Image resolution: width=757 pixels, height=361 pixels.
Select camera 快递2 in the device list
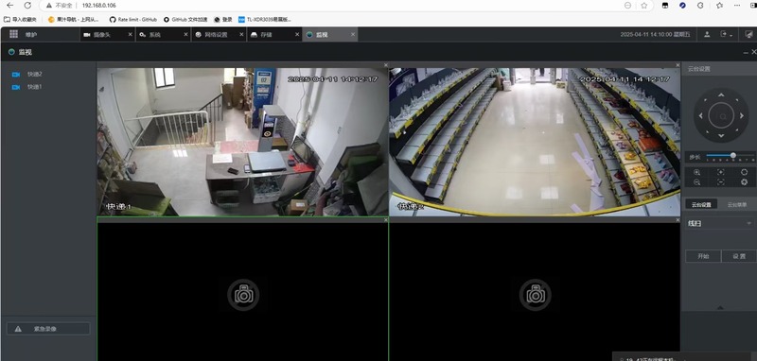34,75
